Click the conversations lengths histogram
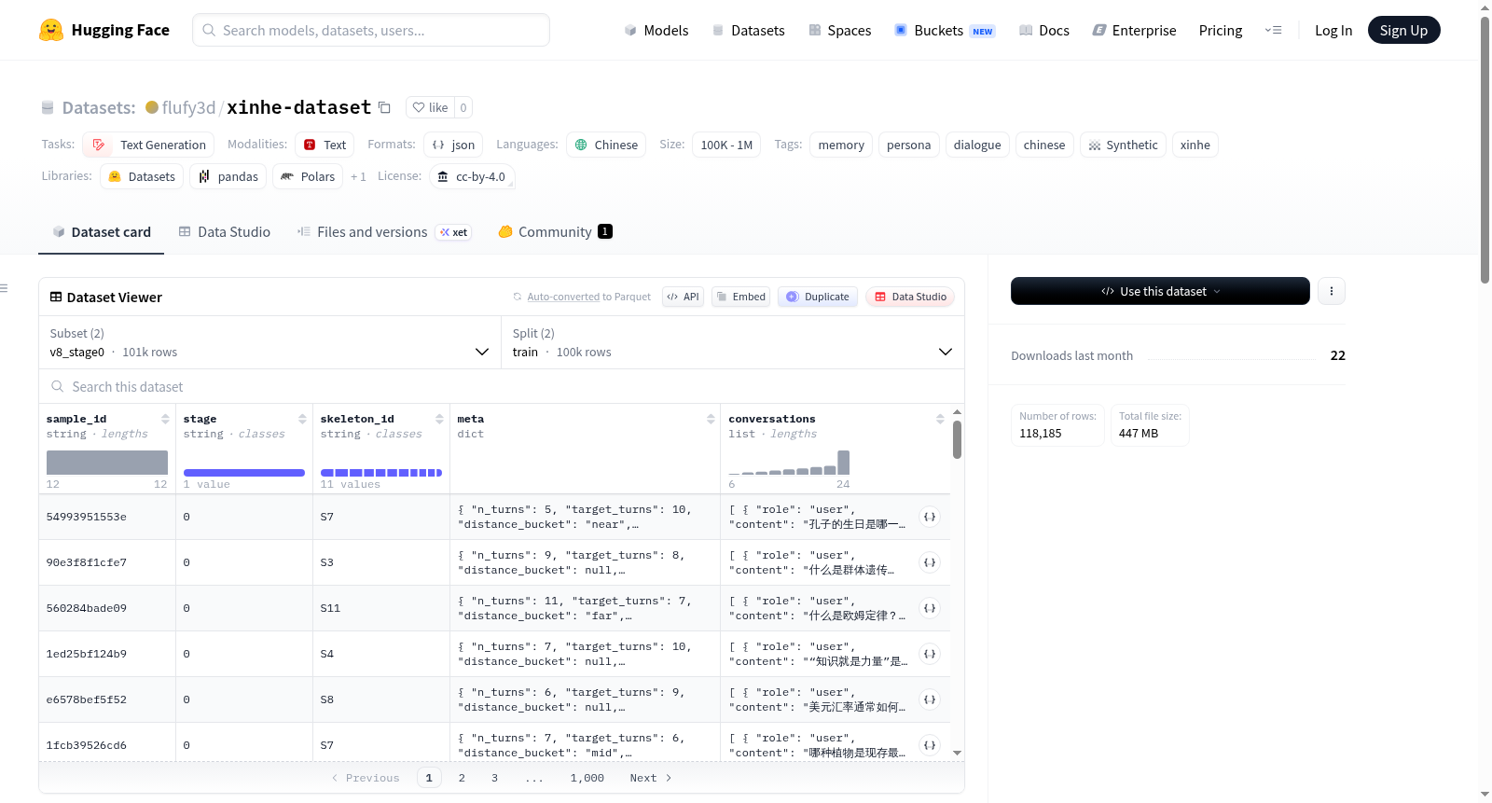The image size is (1492, 803). 789,463
